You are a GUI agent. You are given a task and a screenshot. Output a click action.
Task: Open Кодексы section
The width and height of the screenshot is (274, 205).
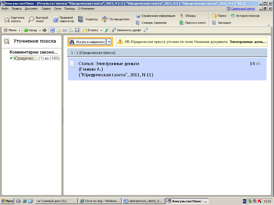[x=88, y=19]
